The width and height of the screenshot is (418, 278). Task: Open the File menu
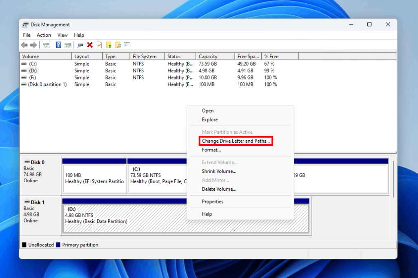[27, 35]
